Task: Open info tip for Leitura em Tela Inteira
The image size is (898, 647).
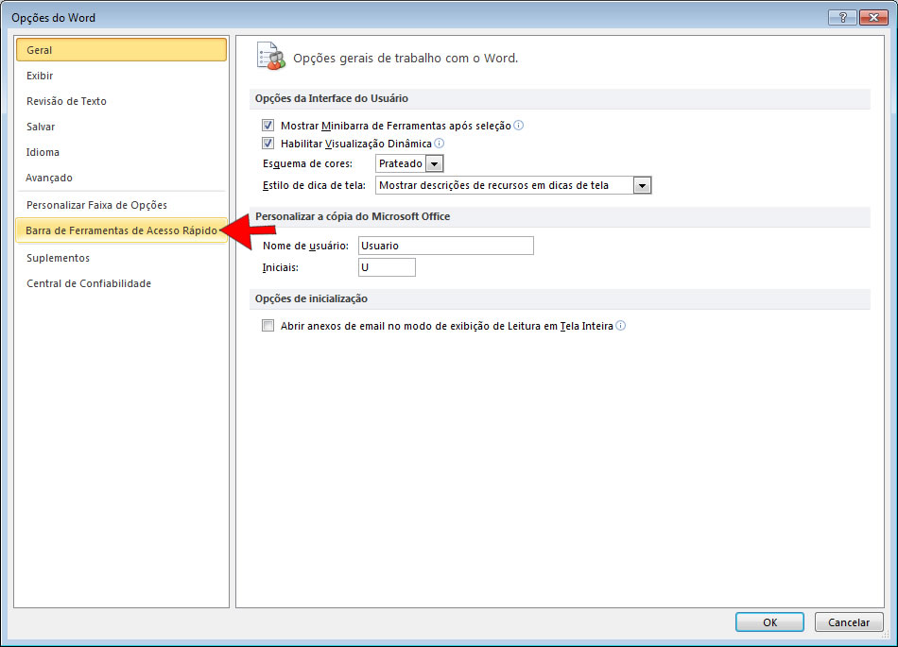Action: (621, 326)
